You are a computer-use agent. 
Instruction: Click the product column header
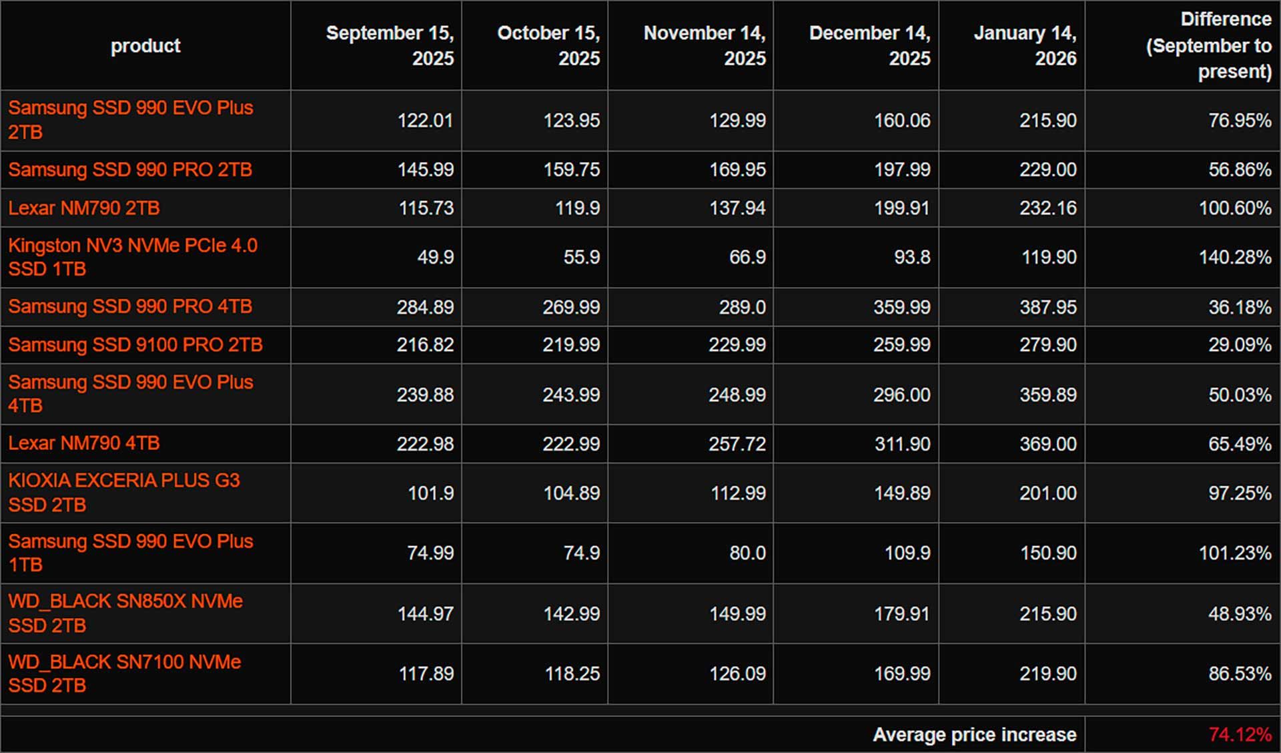pyautogui.click(x=145, y=45)
